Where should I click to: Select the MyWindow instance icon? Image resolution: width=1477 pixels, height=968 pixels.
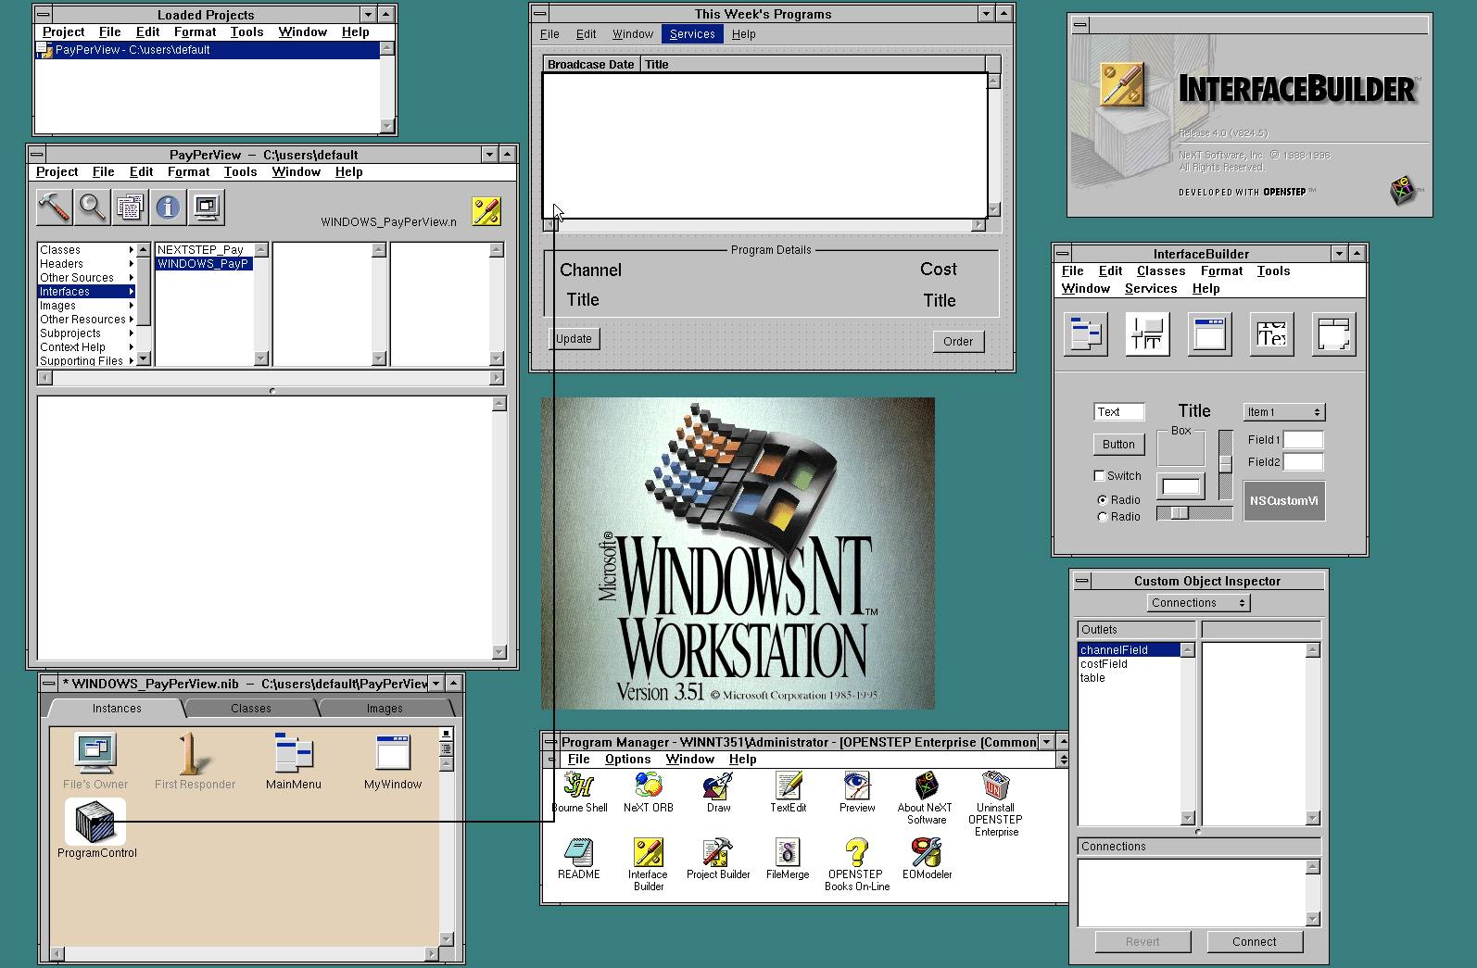[393, 753]
